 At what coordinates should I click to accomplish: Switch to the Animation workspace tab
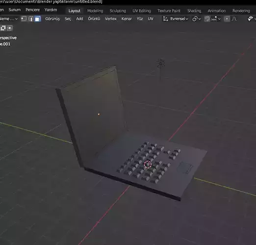217,11
